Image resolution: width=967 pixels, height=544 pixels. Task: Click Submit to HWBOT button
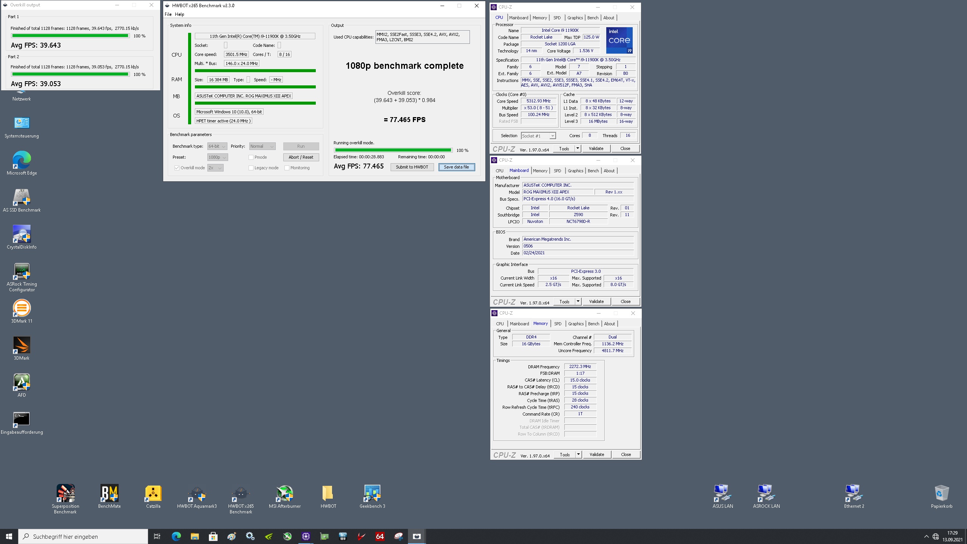click(412, 167)
